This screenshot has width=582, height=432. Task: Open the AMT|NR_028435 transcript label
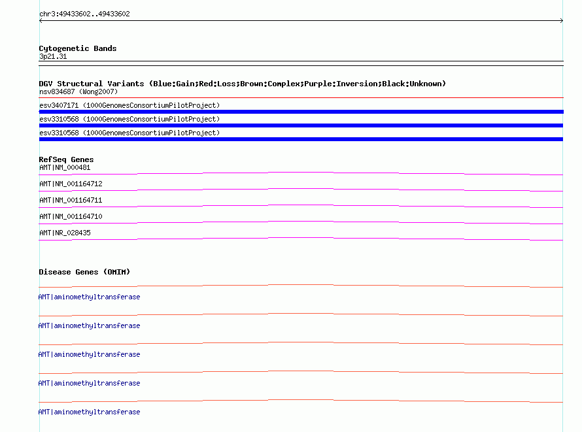pos(65,233)
